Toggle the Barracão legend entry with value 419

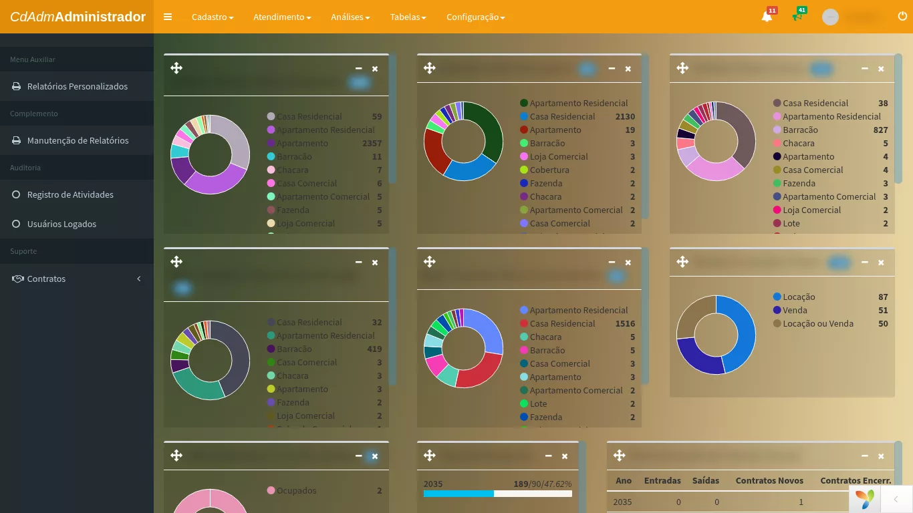pyautogui.click(x=324, y=349)
